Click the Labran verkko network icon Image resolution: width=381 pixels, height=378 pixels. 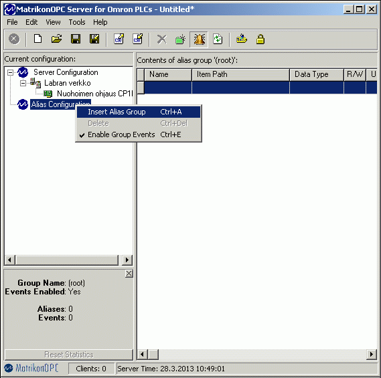pyautogui.click(x=35, y=83)
